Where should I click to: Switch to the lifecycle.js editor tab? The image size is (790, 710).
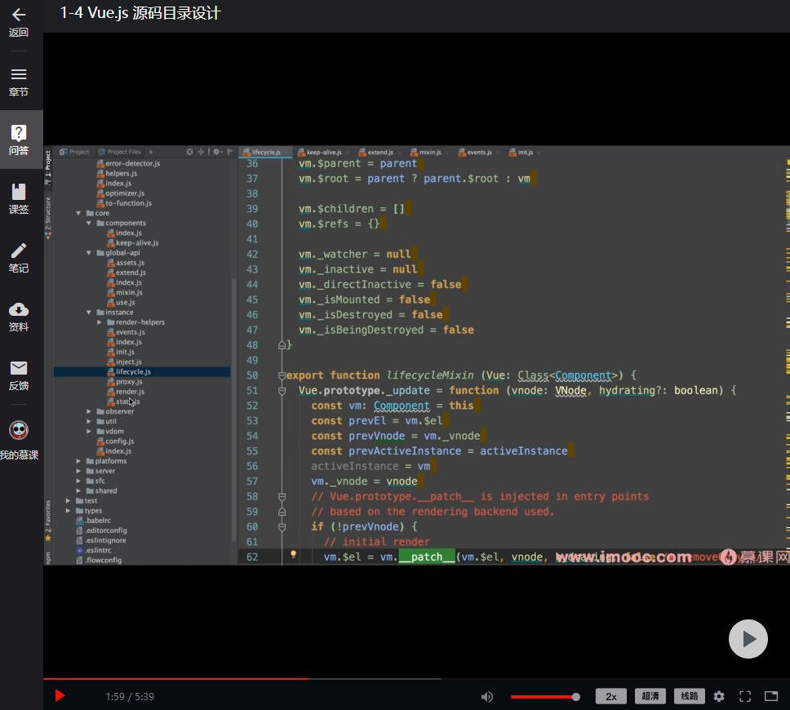pyautogui.click(x=265, y=152)
